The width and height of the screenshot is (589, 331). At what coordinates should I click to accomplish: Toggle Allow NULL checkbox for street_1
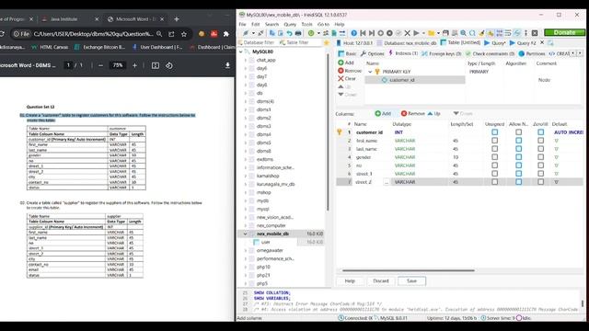pos(519,174)
